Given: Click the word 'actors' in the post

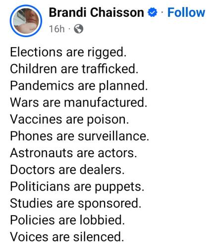Looking at the screenshot, I should pyautogui.click(x=116, y=153).
